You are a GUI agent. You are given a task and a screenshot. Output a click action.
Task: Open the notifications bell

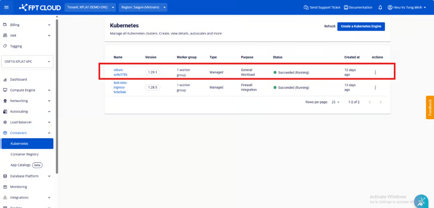380,7
